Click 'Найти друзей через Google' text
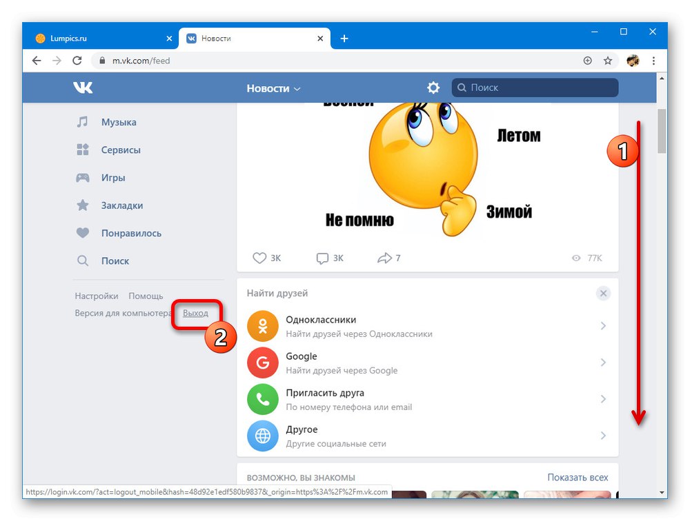690x521 pixels. 342,370
